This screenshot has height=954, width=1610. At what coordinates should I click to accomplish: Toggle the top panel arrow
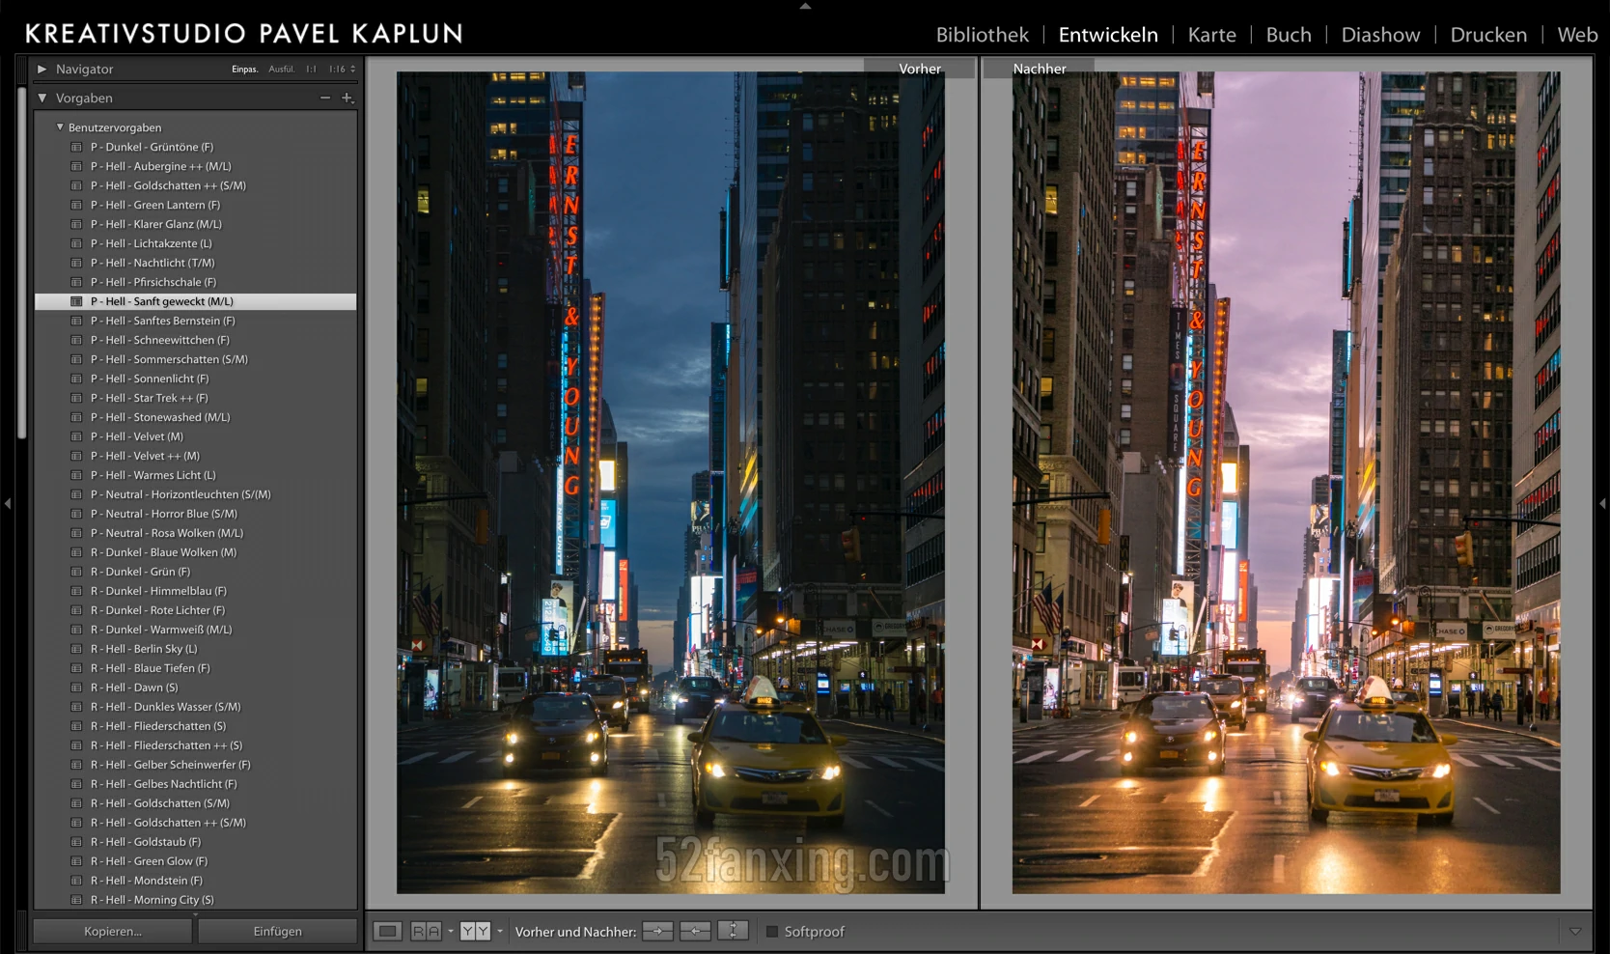[x=805, y=6]
